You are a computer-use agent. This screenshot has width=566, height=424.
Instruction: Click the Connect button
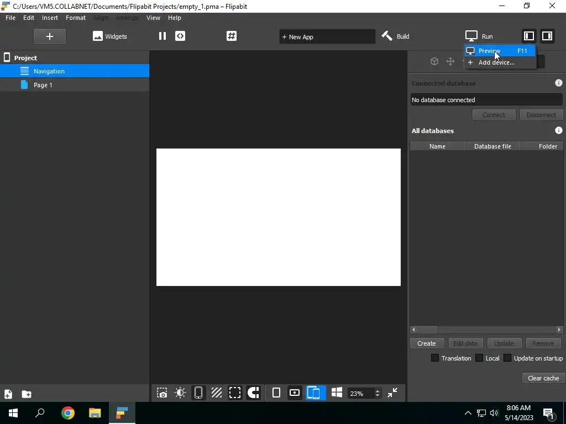tap(494, 115)
